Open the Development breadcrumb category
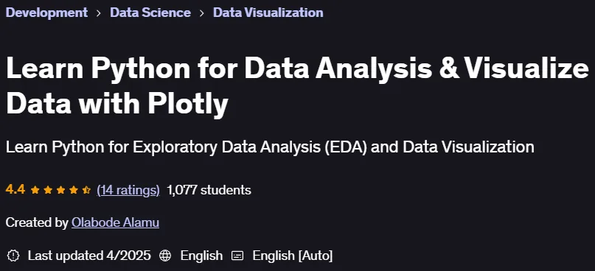 46,13
